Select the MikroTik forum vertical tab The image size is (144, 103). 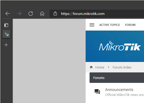click(x=7, y=34)
